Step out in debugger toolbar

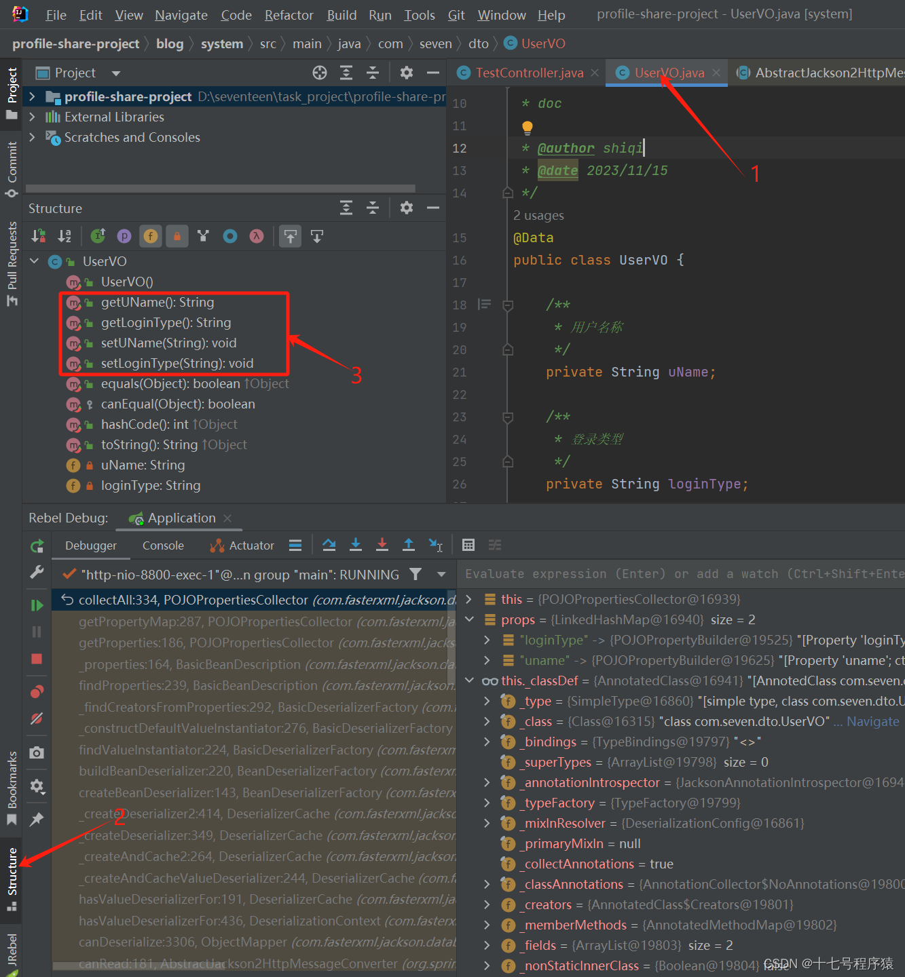[x=409, y=545]
